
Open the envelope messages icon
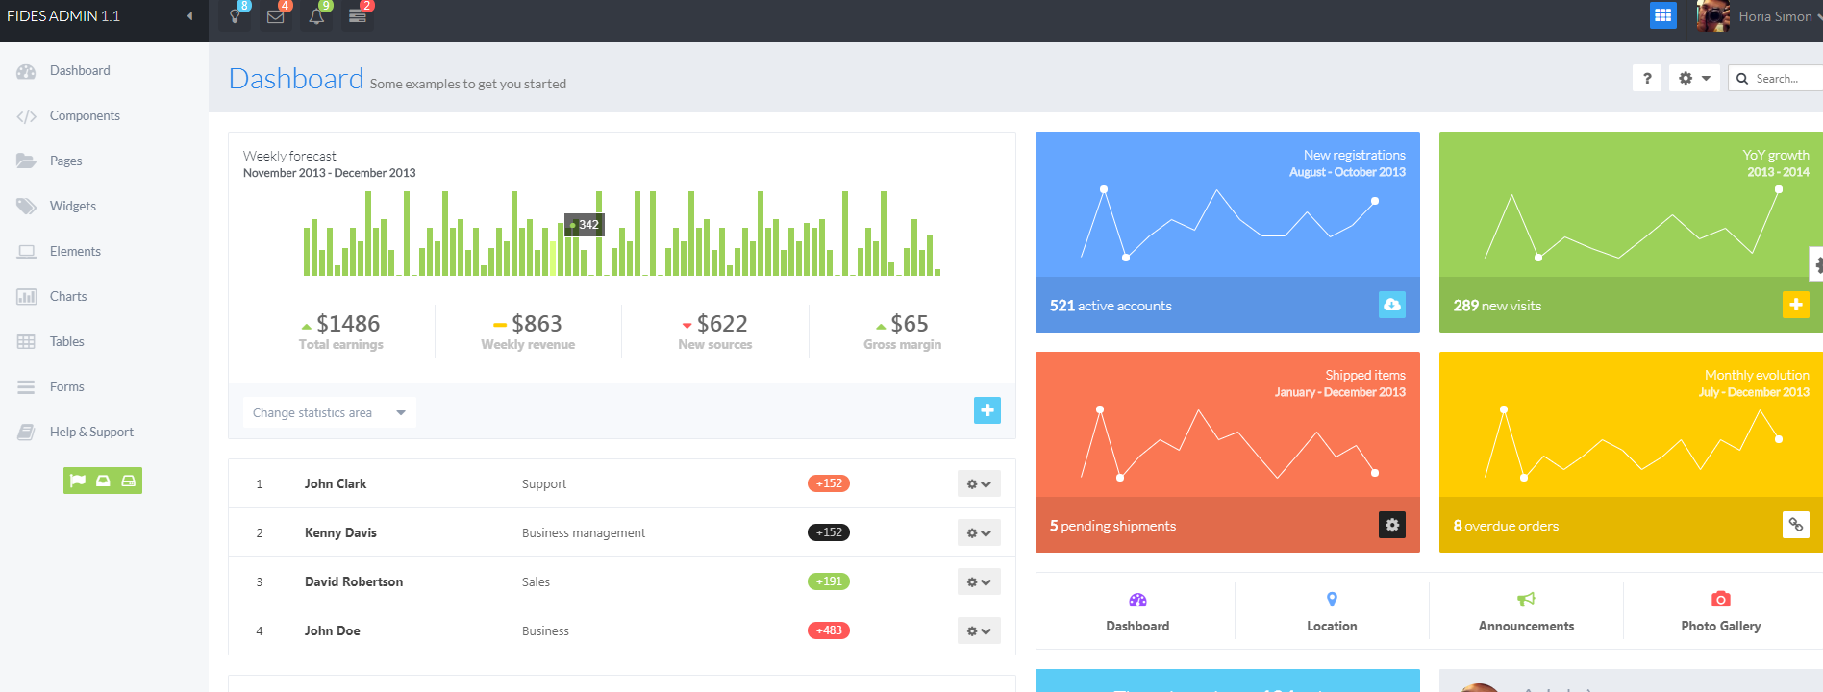(276, 16)
